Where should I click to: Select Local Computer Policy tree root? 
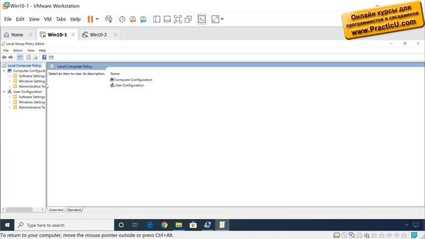24,66
